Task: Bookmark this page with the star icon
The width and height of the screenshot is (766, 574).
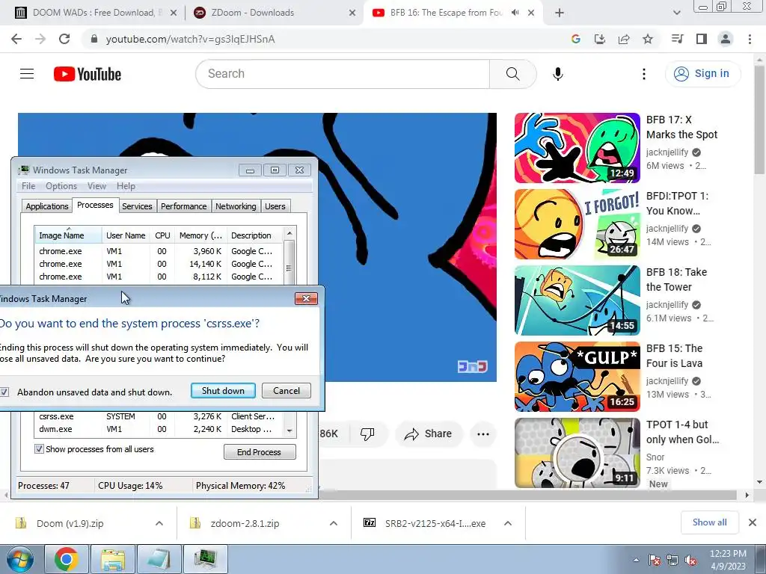Action: tap(647, 39)
